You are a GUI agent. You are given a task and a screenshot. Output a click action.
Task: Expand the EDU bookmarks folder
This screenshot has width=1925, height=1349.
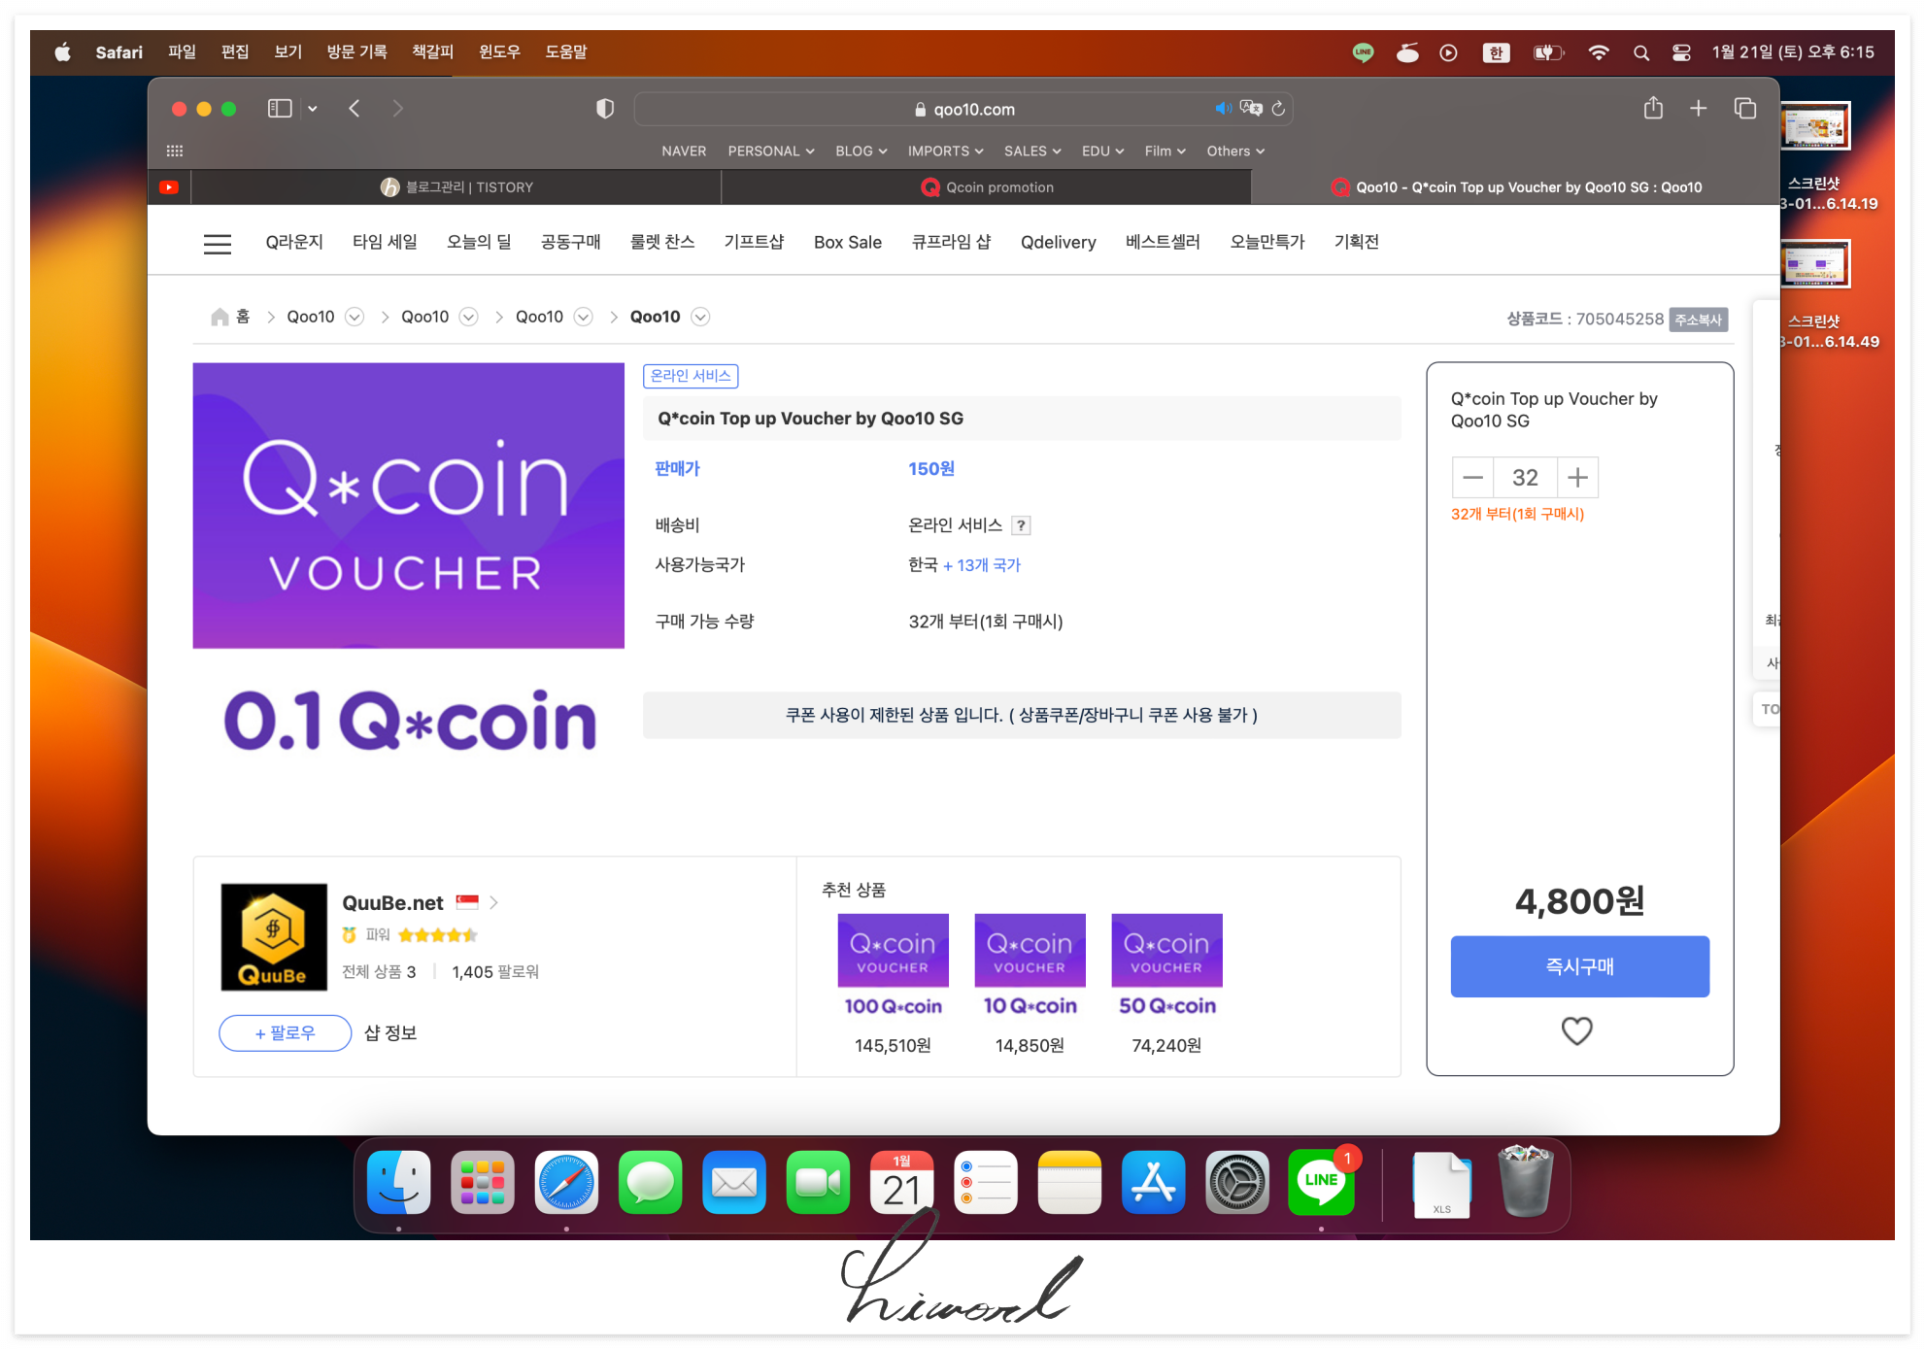point(1103,151)
